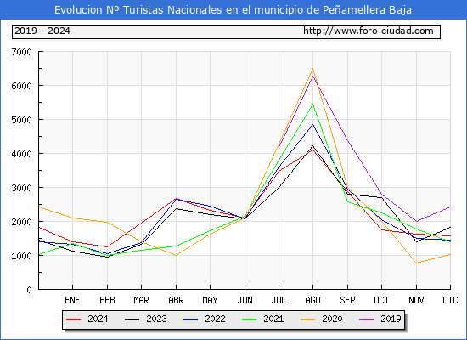Click the MAR month axis label
Viewport: 467px width, 340px height.
(141, 300)
